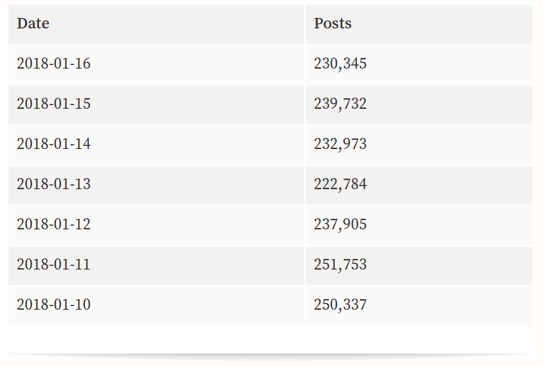Click the 251,753 posts value
The image size is (543, 366).
pos(340,265)
